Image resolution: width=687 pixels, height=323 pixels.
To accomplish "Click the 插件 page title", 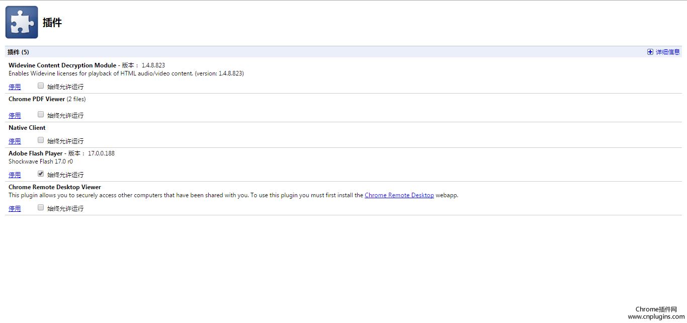I will tap(52, 23).
